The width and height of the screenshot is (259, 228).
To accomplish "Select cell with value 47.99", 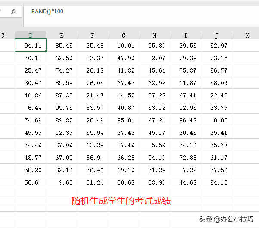I will tap(123, 58).
